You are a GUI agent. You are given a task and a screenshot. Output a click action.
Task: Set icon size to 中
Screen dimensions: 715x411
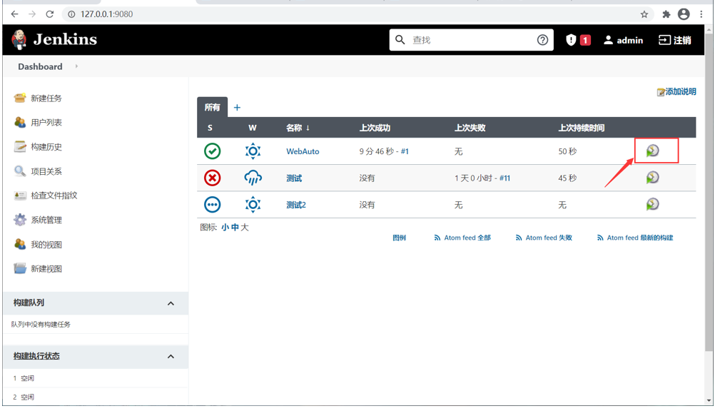click(x=235, y=228)
